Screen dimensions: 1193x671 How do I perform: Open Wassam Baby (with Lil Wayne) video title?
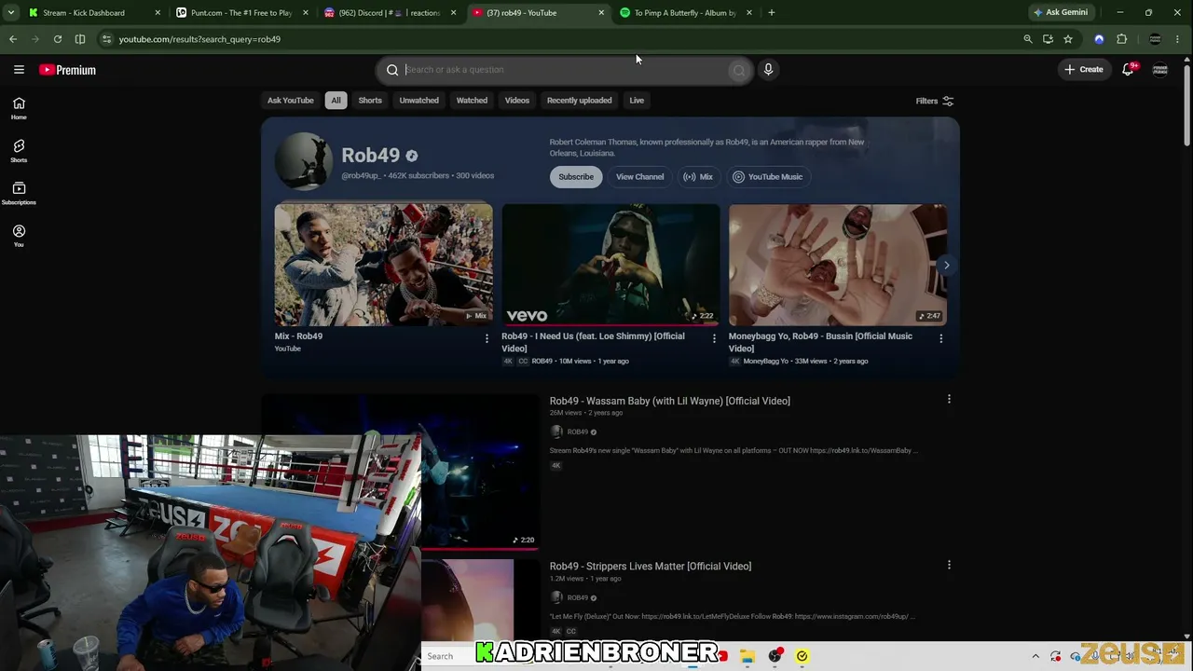(670, 401)
